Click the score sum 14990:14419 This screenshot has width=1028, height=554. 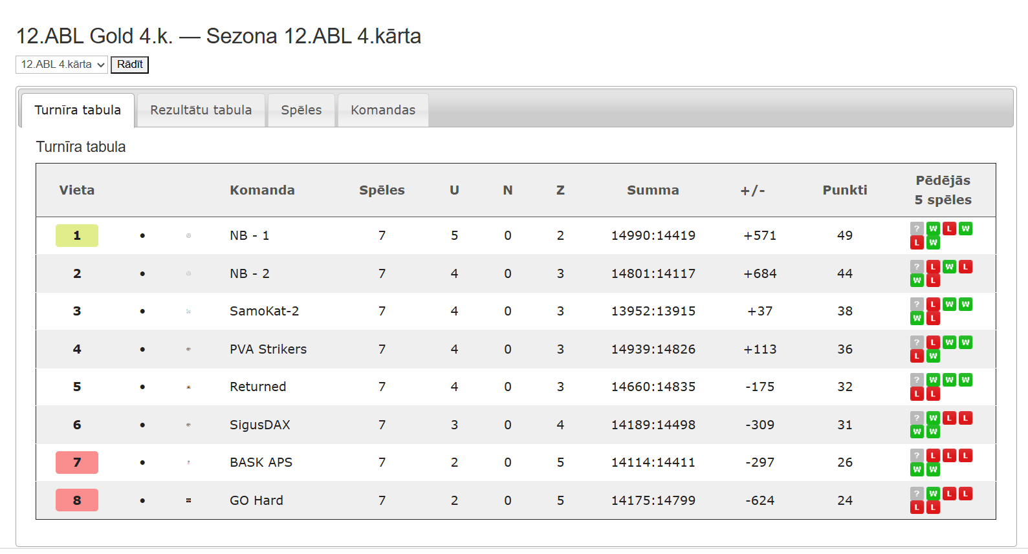point(653,236)
